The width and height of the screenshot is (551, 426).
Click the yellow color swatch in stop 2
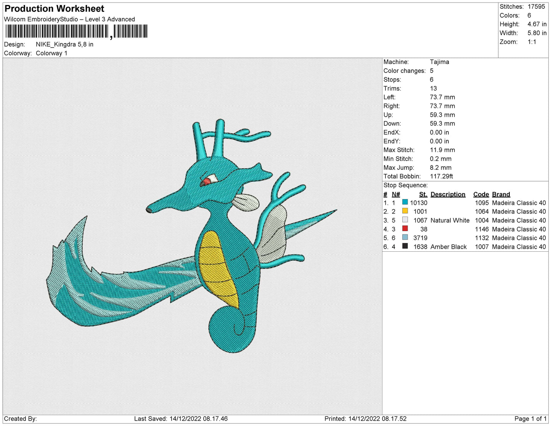pos(405,211)
